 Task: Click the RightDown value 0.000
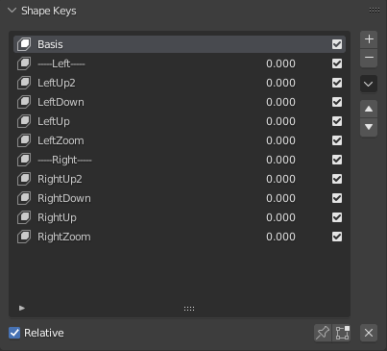(x=280, y=198)
